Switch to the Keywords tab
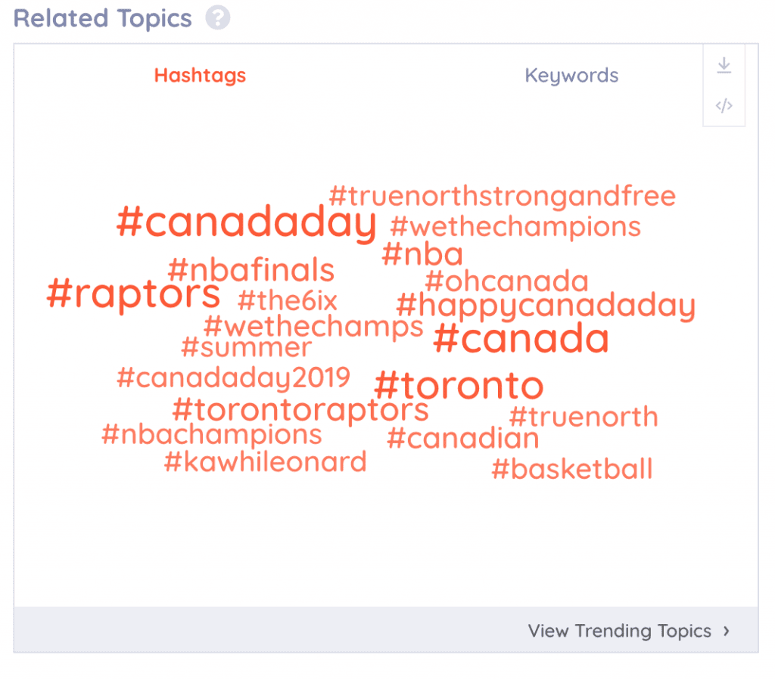This screenshot has height=680, width=775. (x=571, y=76)
